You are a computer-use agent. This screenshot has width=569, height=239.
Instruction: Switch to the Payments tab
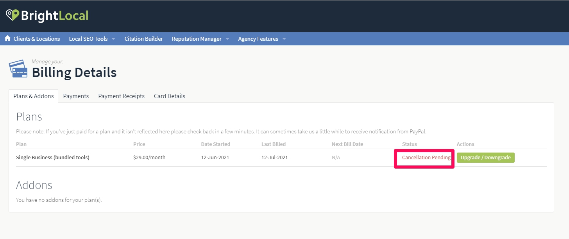click(76, 96)
